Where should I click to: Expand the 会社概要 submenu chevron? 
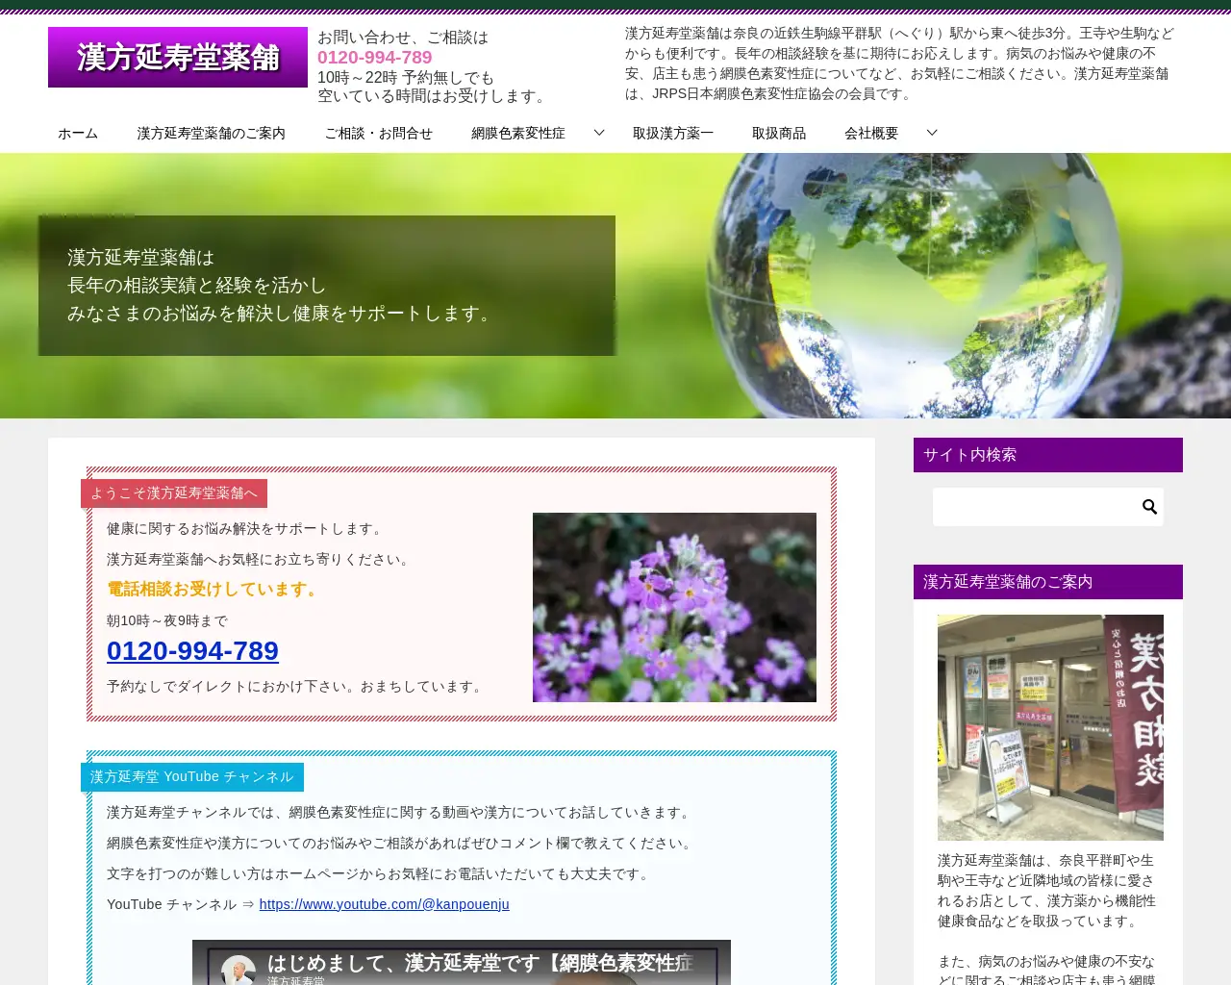click(930, 132)
